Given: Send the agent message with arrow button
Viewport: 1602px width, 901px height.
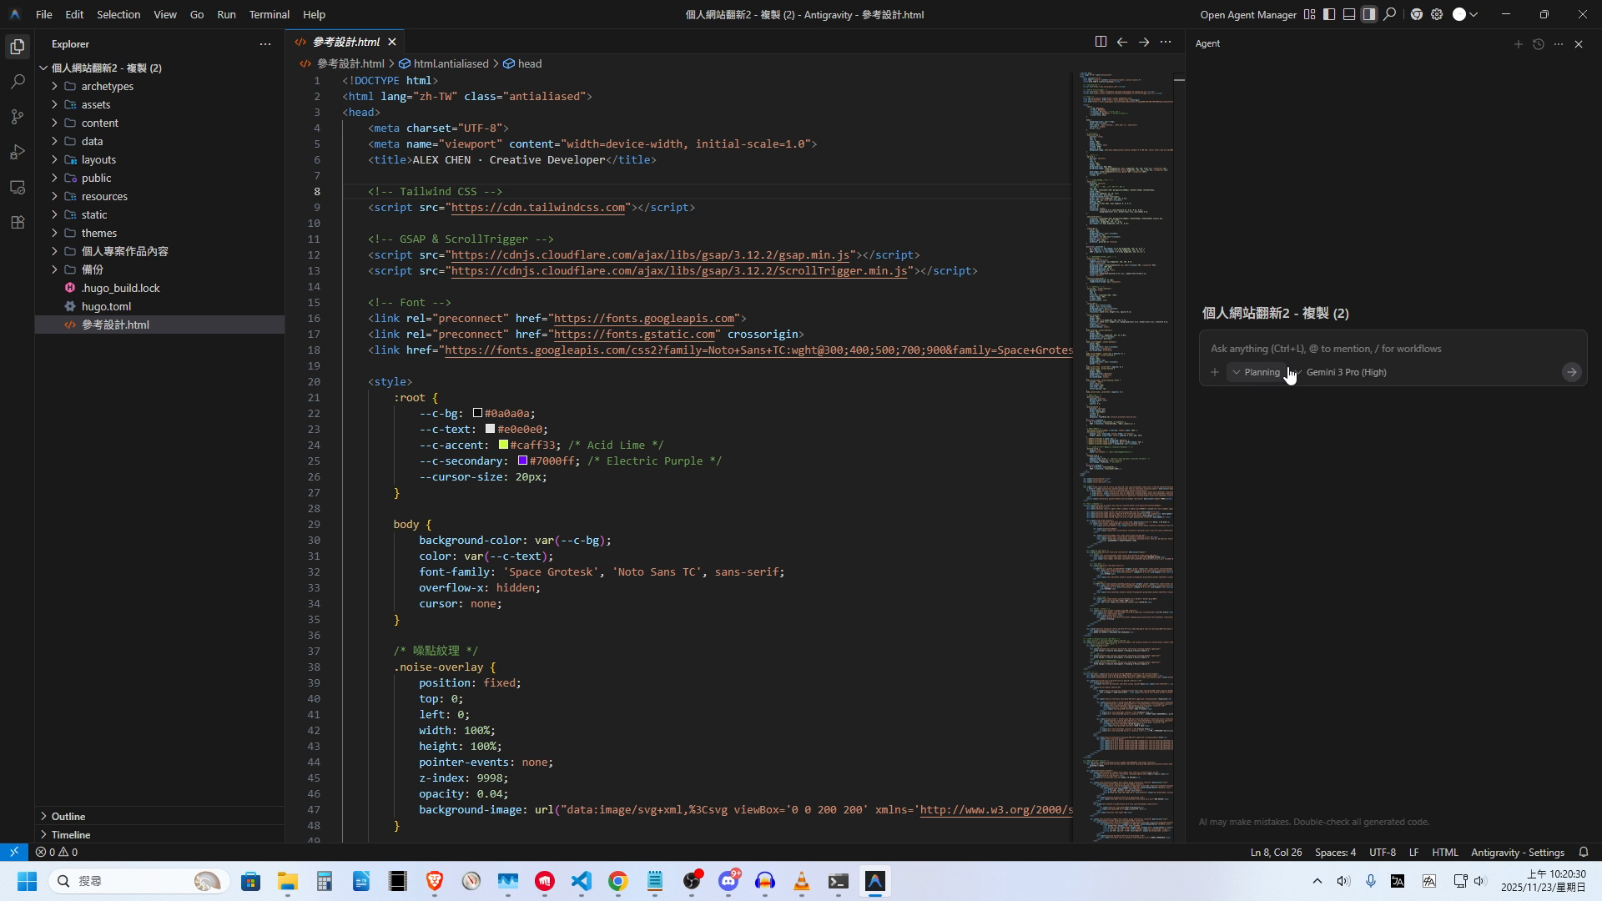Looking at the screenshot, I should point(1571,372).
